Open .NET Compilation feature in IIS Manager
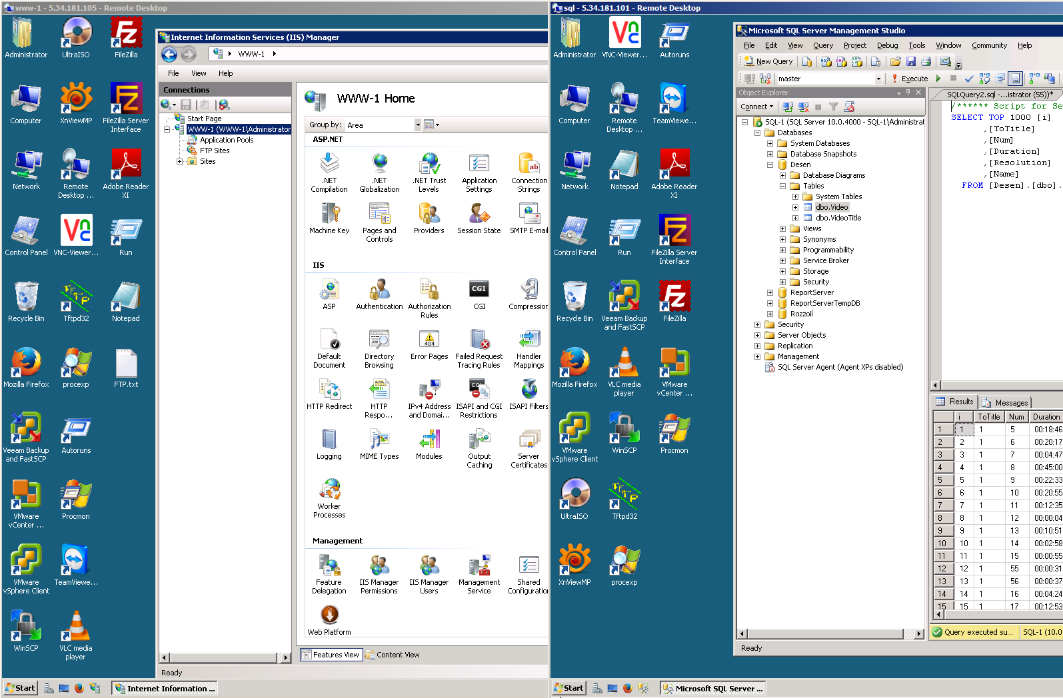This screenshot has height=698, width=1063. pyautogui.click(x=329, y=172)
